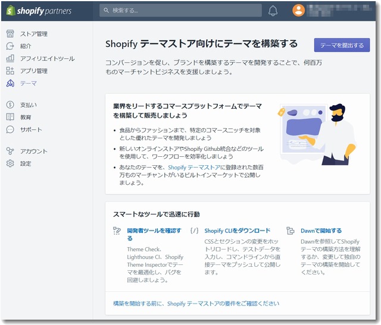
Task: Click the referral icon beside 紹介
Action: coord(10,46)
